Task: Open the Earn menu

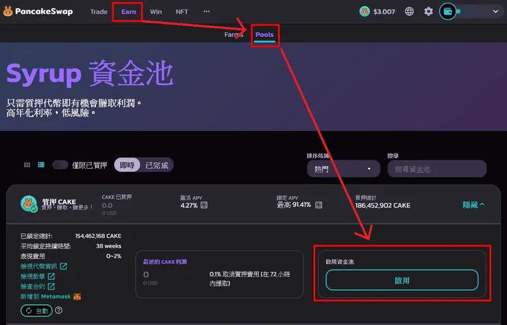Action: tap(128, 12)
